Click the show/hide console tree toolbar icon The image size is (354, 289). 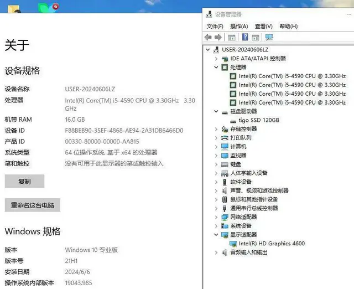[232, 37]
